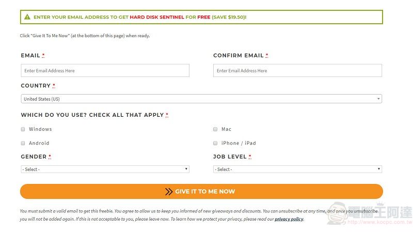Viewport: 413px width, 232px height.
Task: Check the Android checkbox
Action: click(x=23, y=143)
